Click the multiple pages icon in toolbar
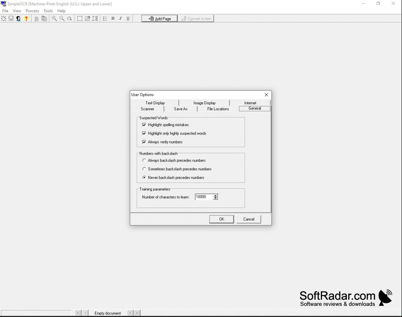The image size is (402, 317). (44, 19)
